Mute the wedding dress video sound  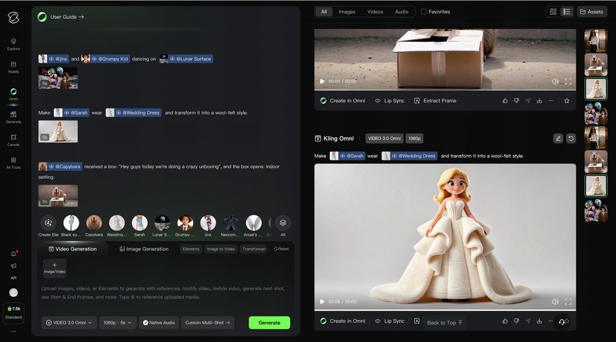coord(555,302)
